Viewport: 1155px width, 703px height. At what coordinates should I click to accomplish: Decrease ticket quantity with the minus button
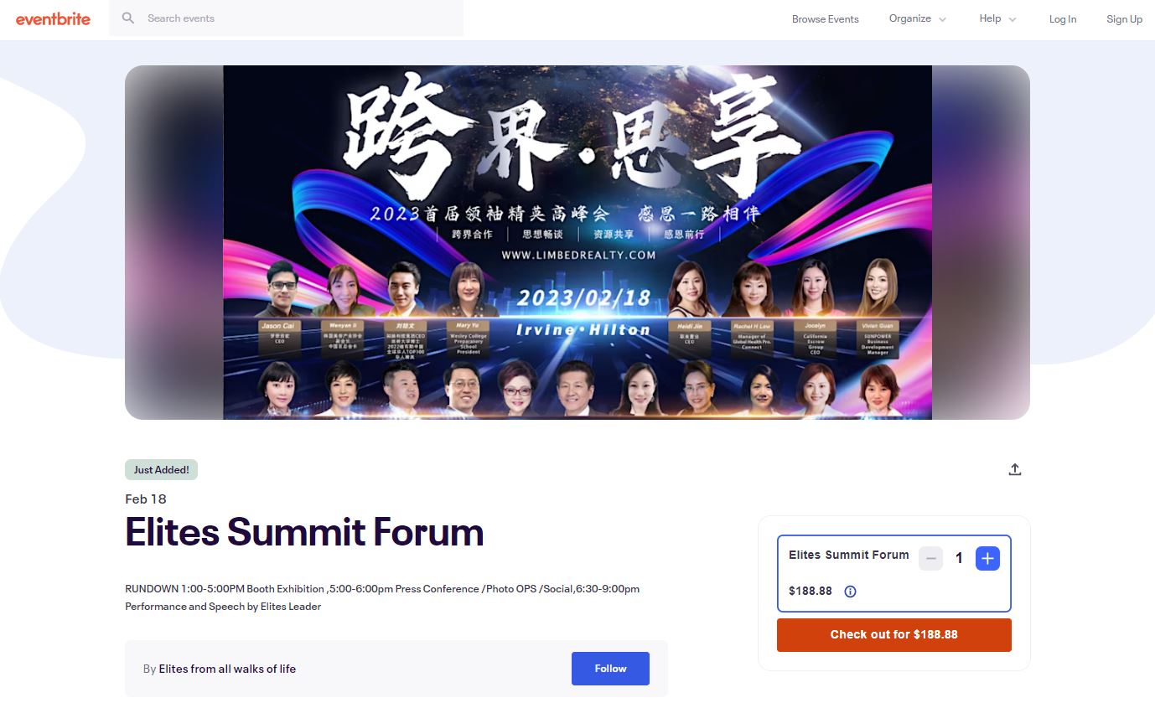click(x=931, y=558)
